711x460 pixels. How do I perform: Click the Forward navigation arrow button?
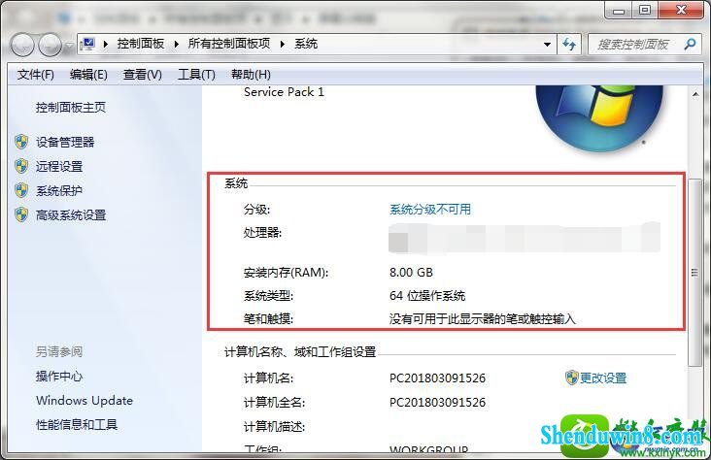point(50,45)
